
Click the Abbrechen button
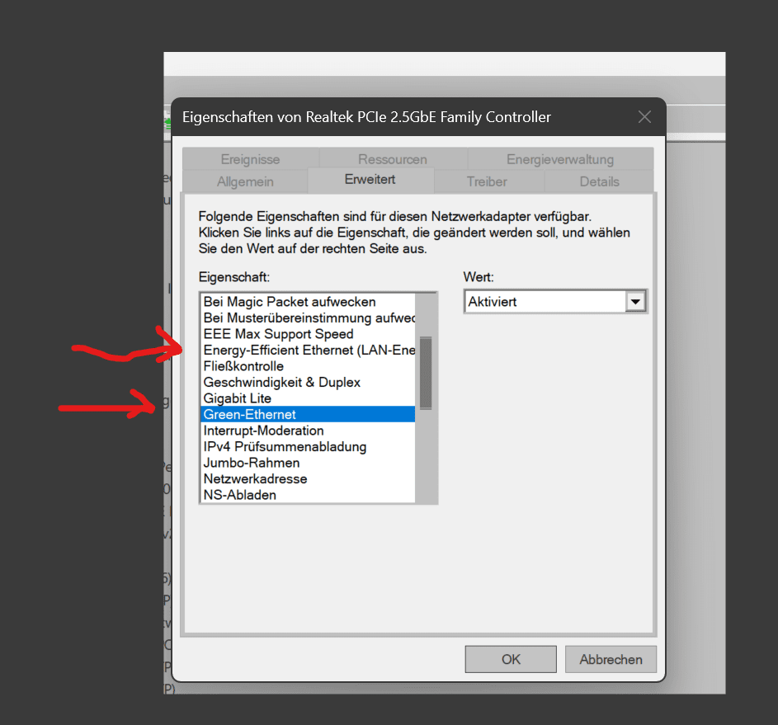(611, 659)
